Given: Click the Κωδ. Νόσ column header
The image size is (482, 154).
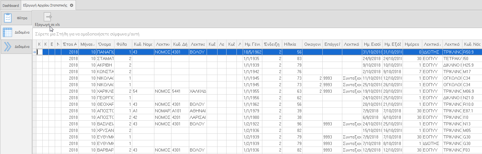Looking at the screenshot, I should click(471, 44).
